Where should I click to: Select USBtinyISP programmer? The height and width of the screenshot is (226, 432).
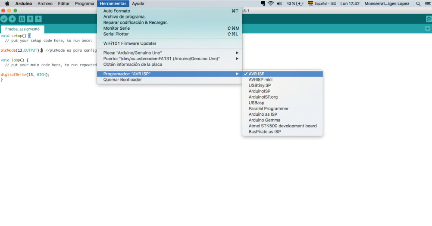pos(282,85)
